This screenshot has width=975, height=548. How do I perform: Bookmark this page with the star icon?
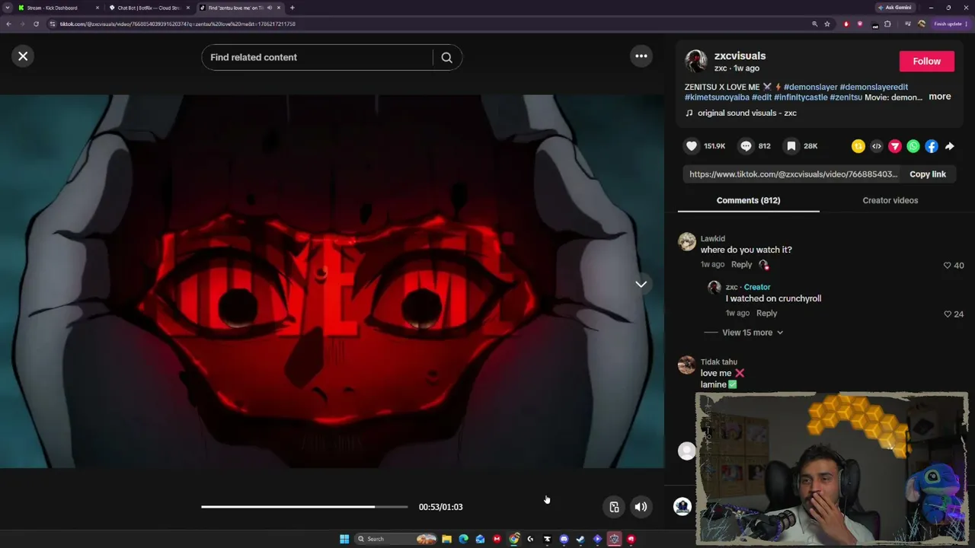[x=827, y=24]
